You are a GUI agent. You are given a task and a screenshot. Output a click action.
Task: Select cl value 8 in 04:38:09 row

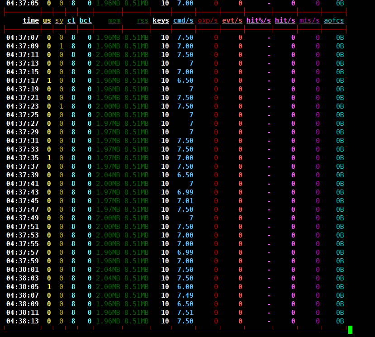coord(73,304)
